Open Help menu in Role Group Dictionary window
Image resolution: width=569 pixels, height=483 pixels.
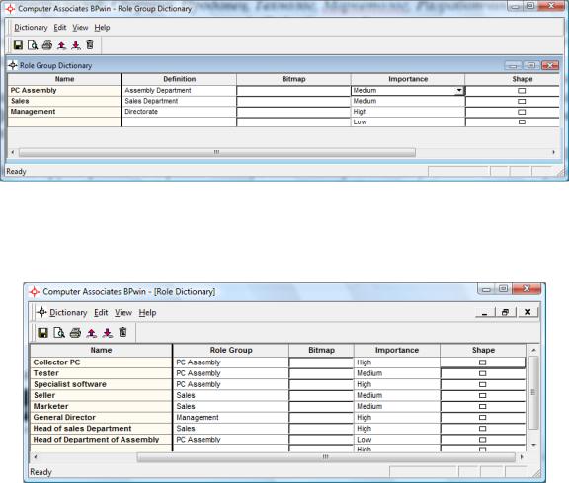pyautogui.click(x=102, y=28)
